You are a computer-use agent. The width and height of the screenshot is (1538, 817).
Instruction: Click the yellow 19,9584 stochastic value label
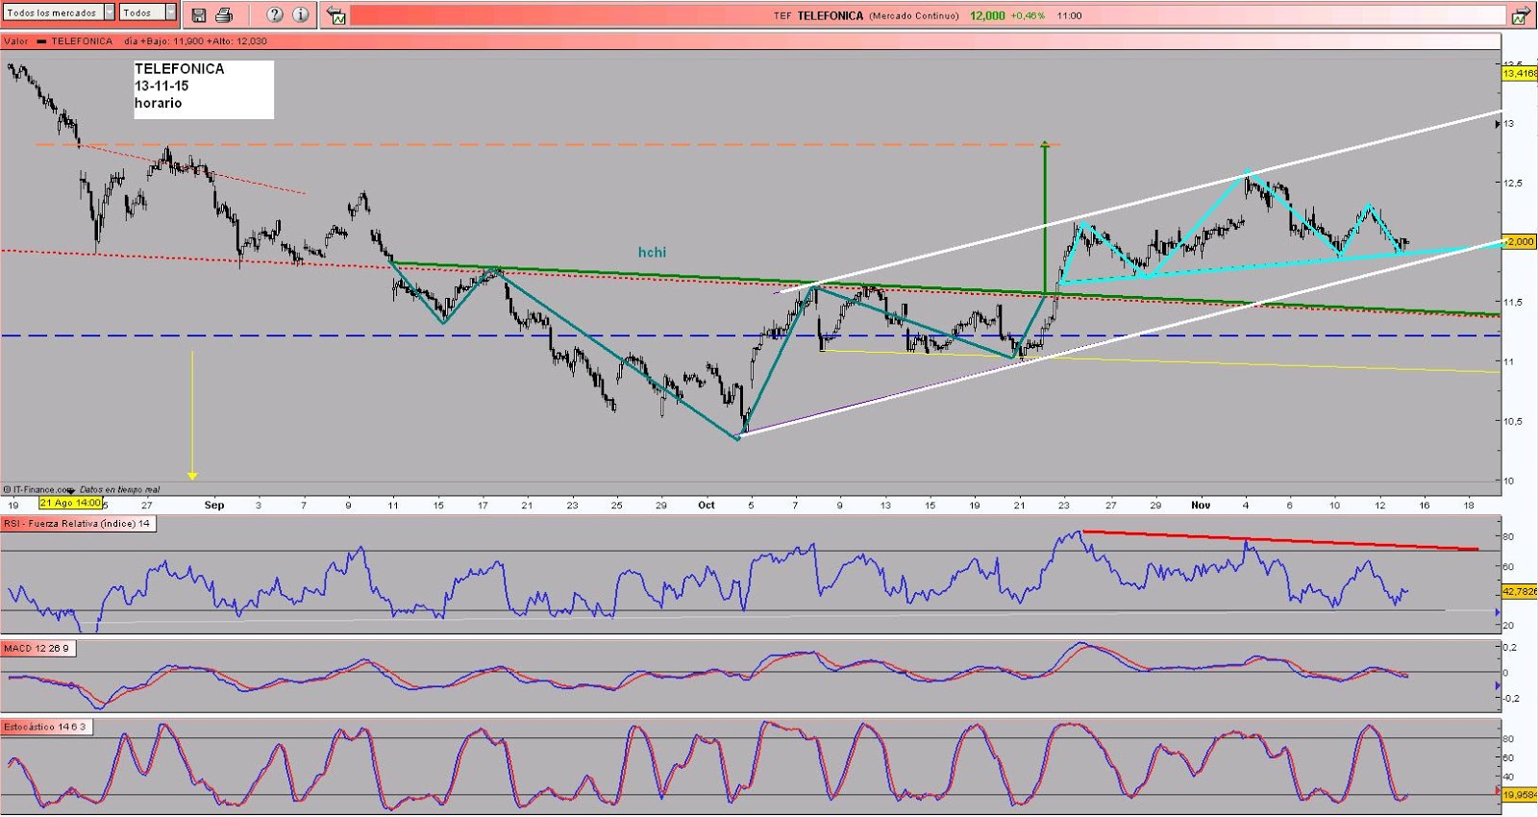pos(1520,795)
